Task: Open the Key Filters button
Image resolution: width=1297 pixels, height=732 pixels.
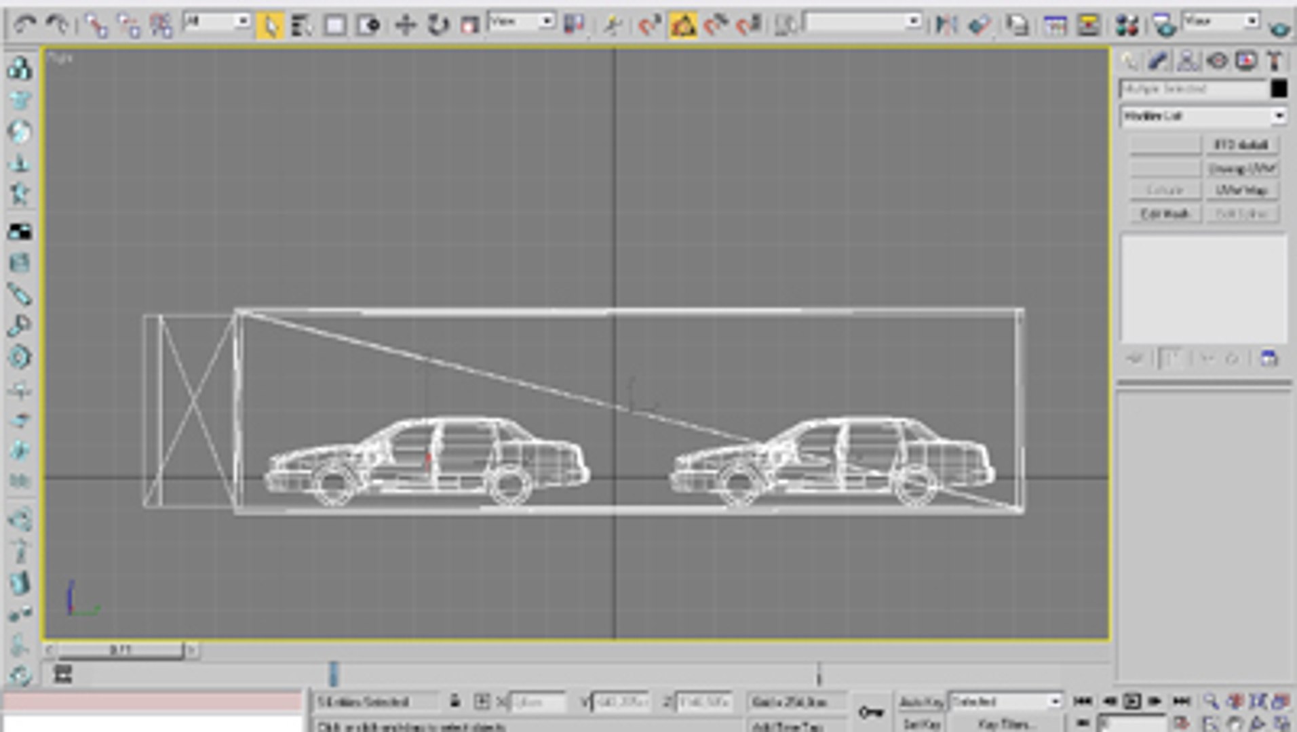Action: 1005,724
